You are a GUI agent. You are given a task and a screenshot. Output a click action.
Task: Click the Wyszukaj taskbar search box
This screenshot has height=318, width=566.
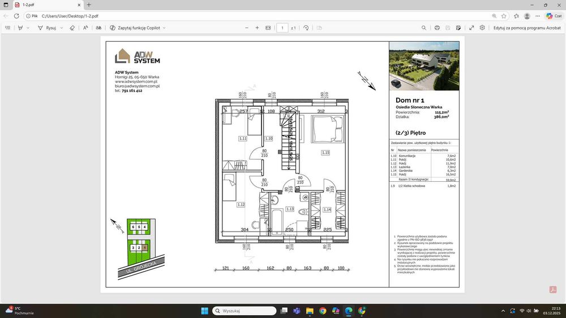(x=245, y=311)
